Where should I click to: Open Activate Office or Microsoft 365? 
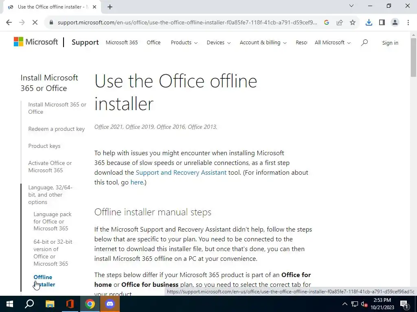[x=50, y=167]
